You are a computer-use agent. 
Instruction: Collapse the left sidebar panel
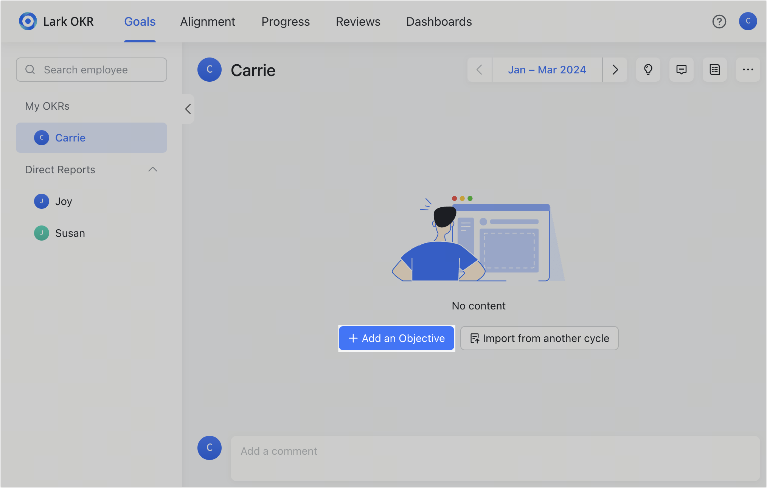click(188, 109)
